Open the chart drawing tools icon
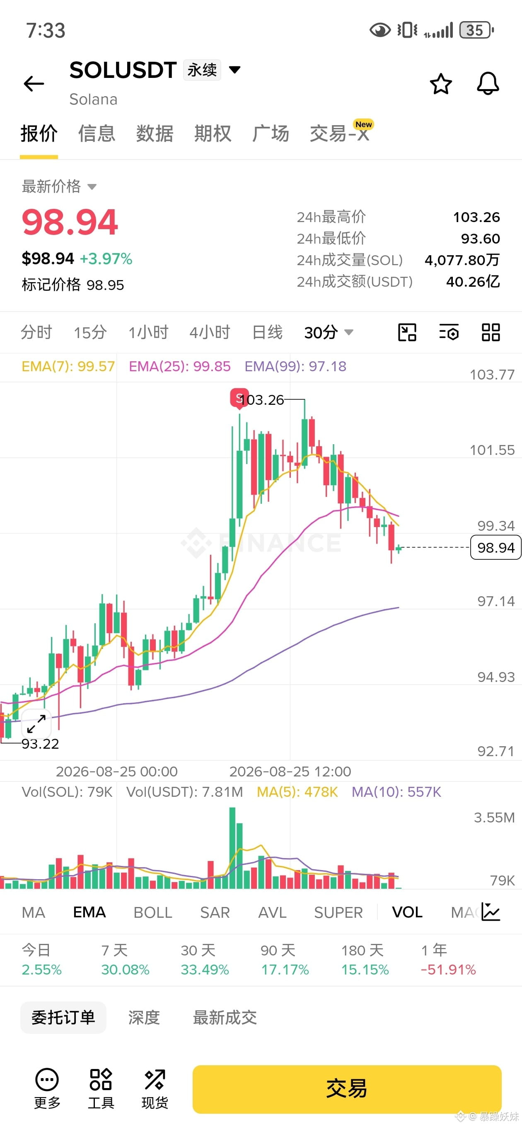522x1127 pixels. (407, 332)
